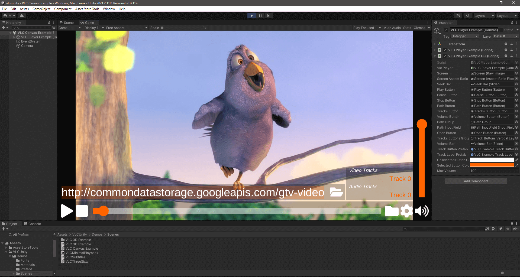
Task: Click the Hierarchy add (+) button
Action: [4, 28]
